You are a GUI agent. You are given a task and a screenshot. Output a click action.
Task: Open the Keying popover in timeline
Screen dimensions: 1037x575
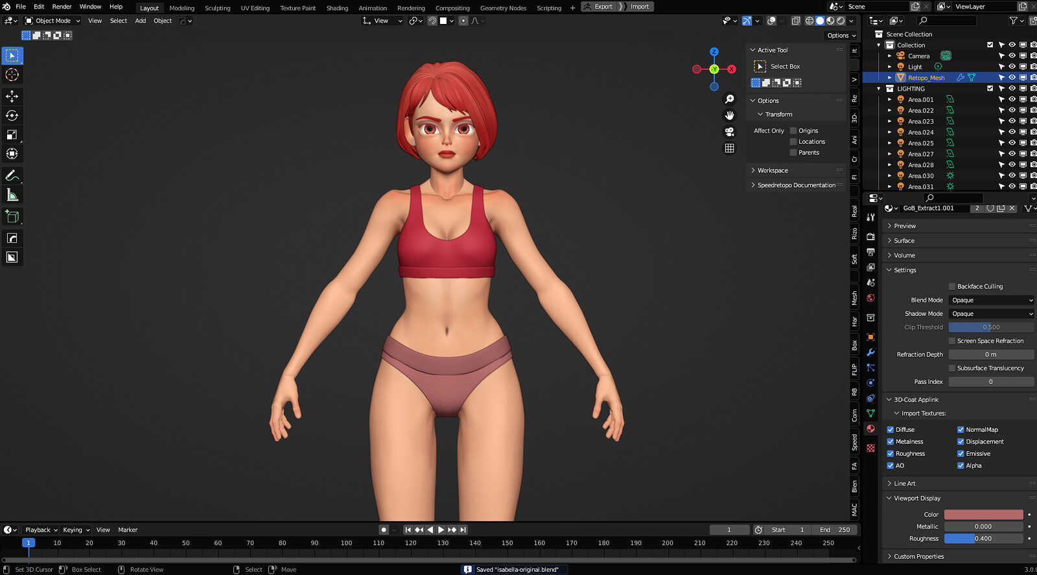pyautogui.click(x=76, y=530)
